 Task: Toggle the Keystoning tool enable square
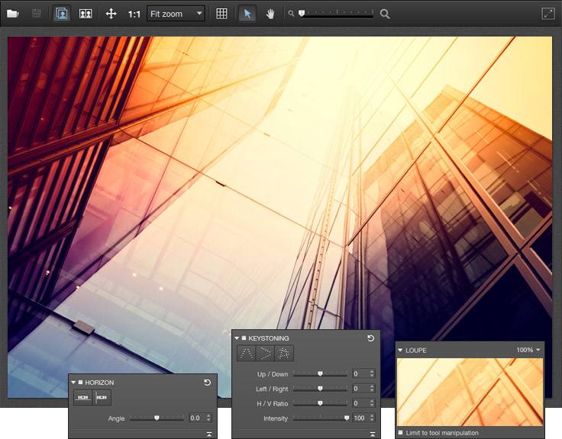pyautogui.click(x=244, y=338)
